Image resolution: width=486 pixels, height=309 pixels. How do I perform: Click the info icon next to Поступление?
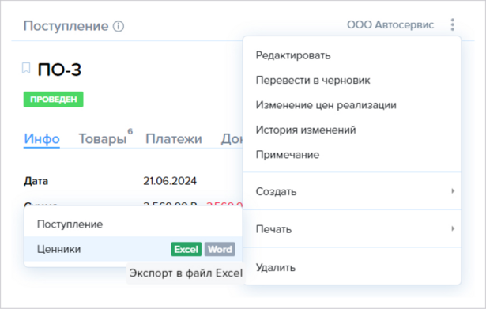pyautogui.click(x=119, y=26)
